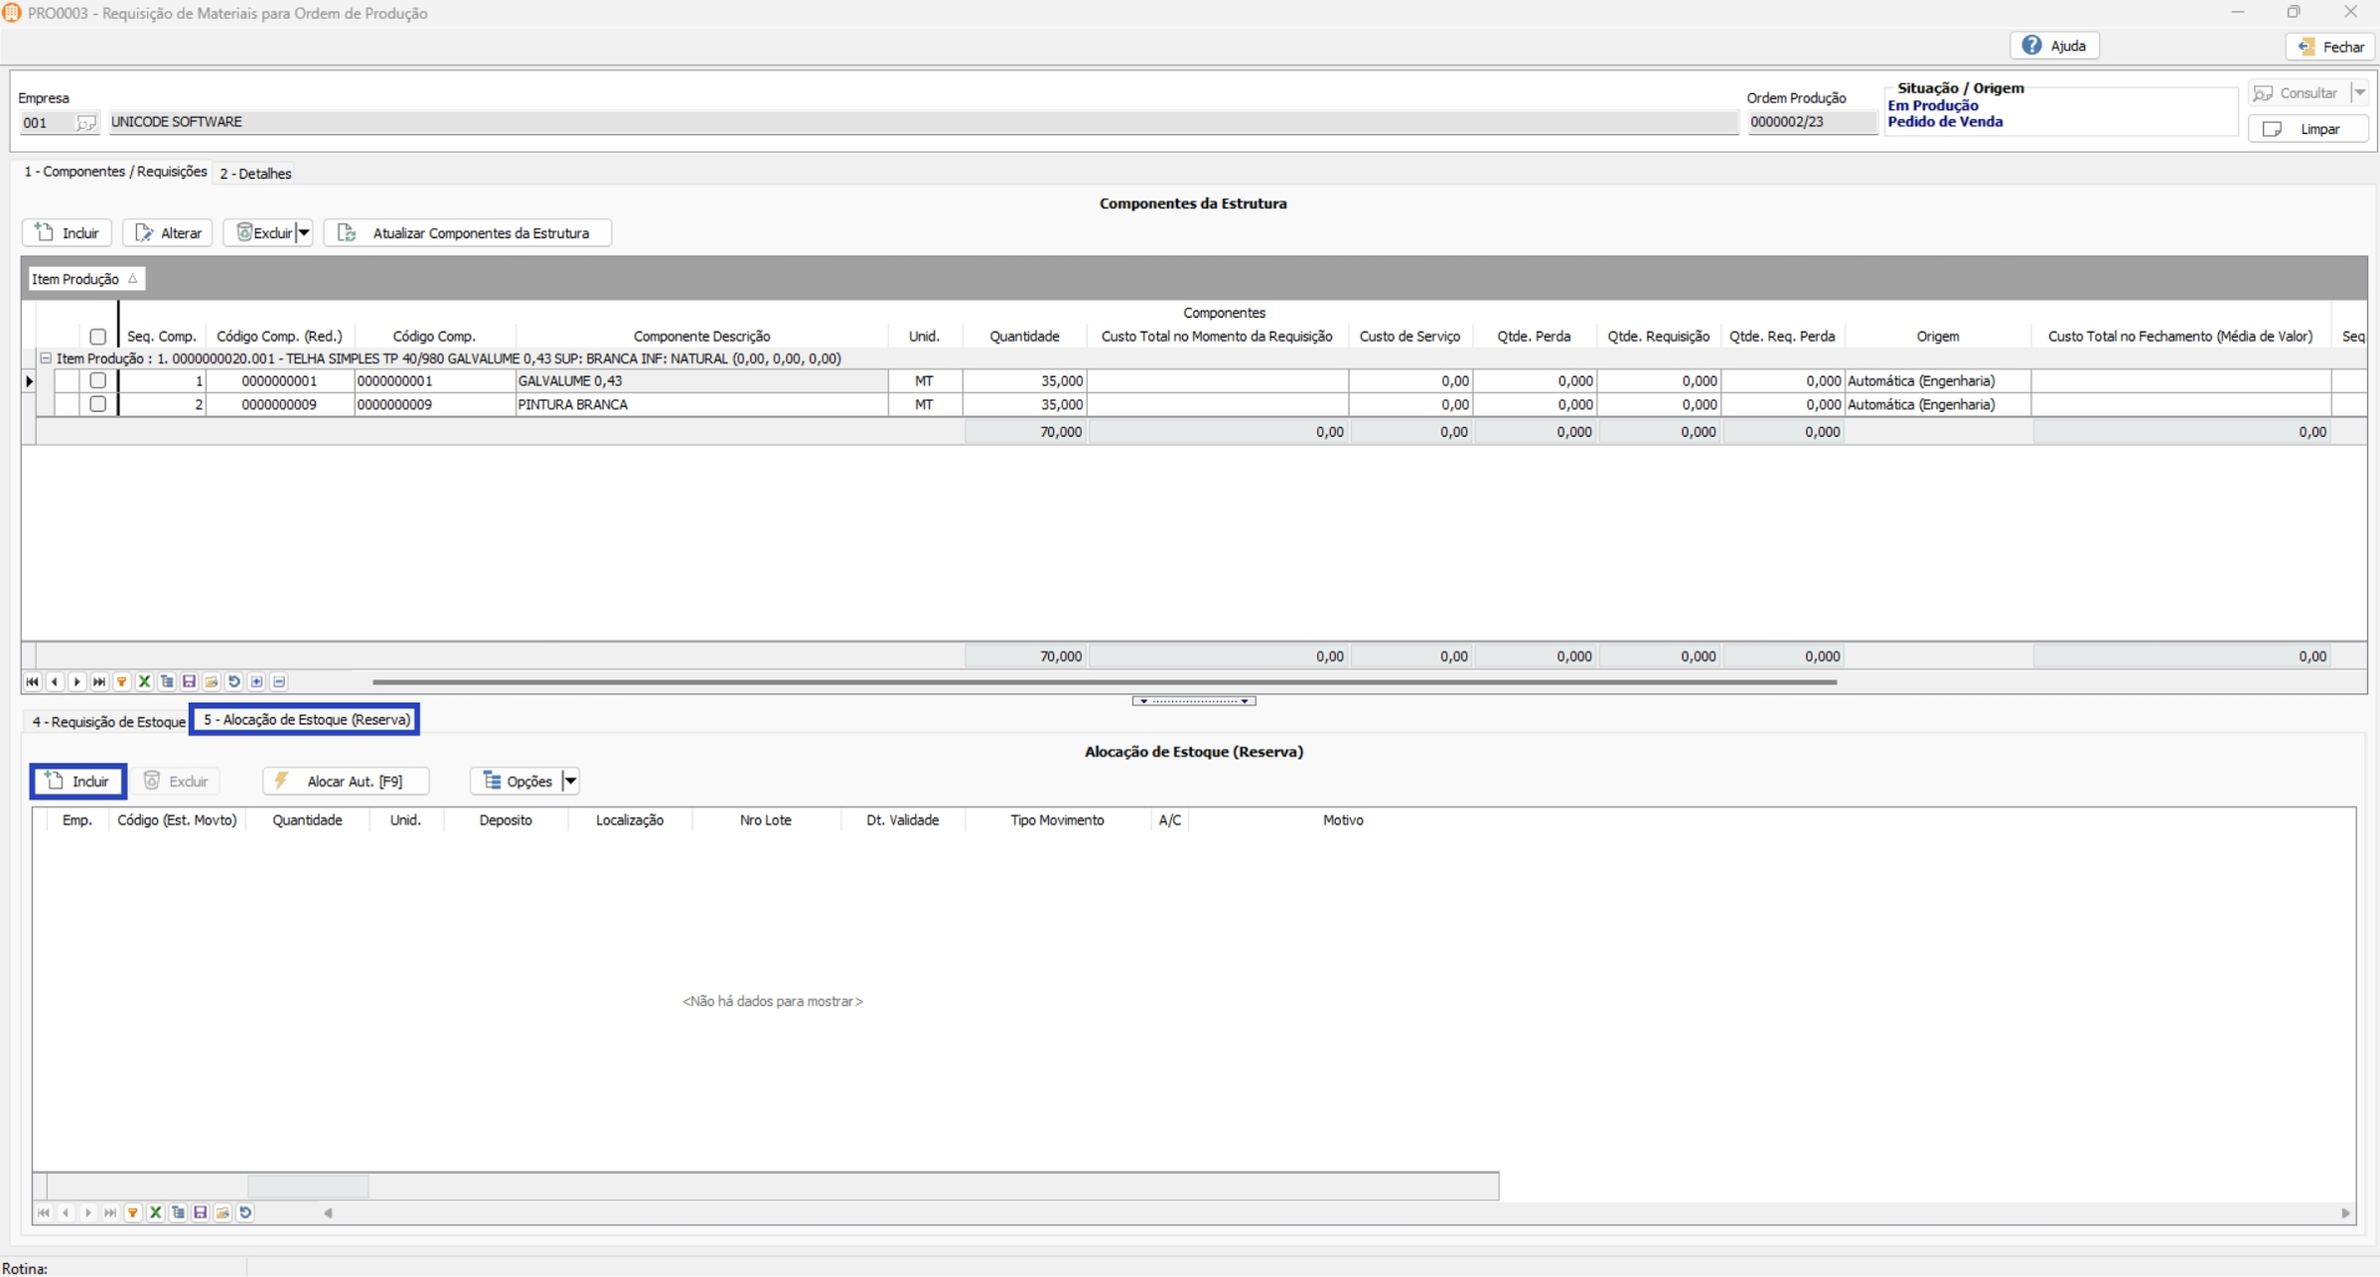Click the company lookup icon next to 001

coord(86,123)
